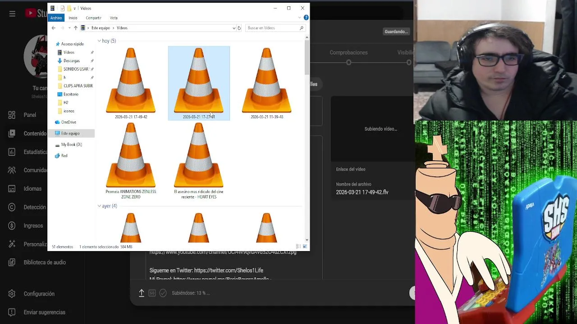Click the file name 2026-03-21 17-49-42.flv
This screenshot has height=324, width=577.
(x=362, y=192)
